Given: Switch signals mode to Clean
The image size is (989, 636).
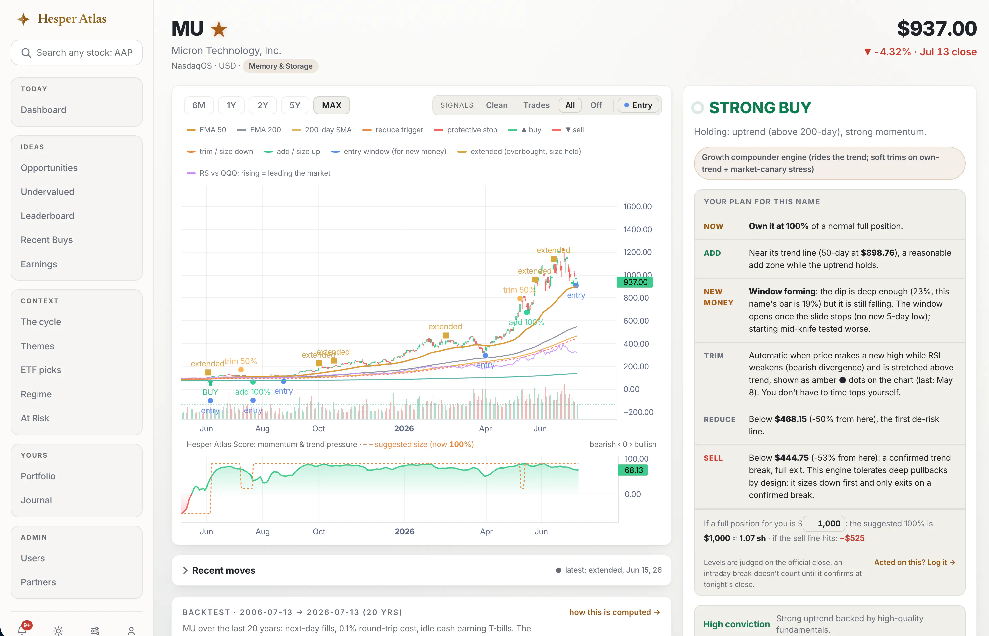Looking at the screenshot, I should [x=496, y=105].
